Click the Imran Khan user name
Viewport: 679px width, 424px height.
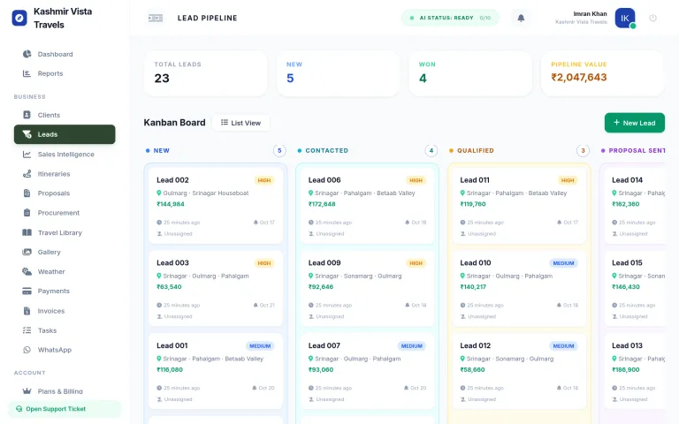(590, 14)
